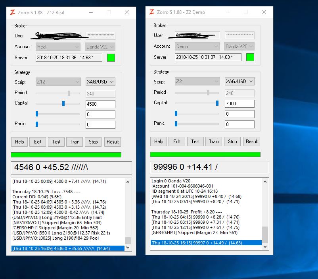Click the Capital field showing 7000
The image size is (318, 279).
pos(239,104)
